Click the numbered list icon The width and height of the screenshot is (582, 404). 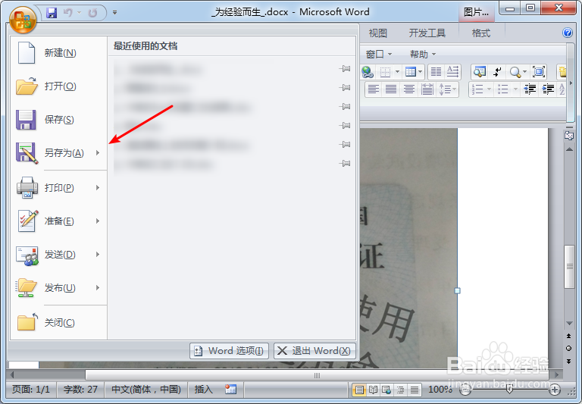(x=477, y=89)
